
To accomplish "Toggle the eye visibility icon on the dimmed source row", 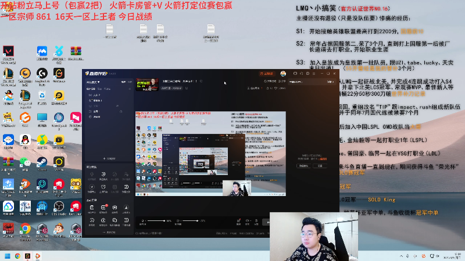I will point(117,106).
